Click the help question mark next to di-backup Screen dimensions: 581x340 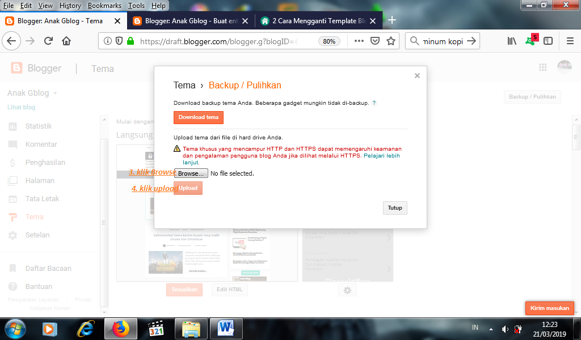coord(374,103)
